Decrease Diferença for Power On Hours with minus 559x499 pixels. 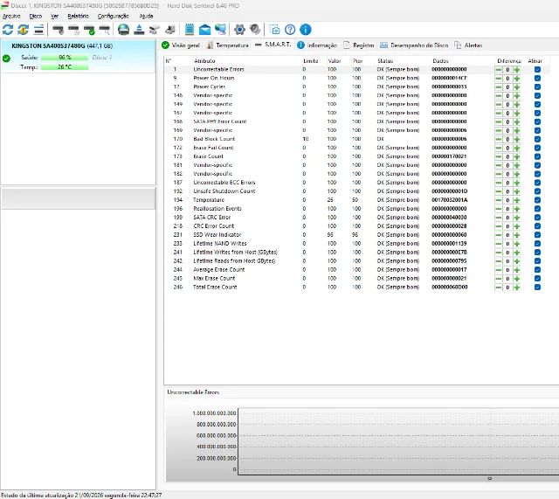tap(499, 79)
